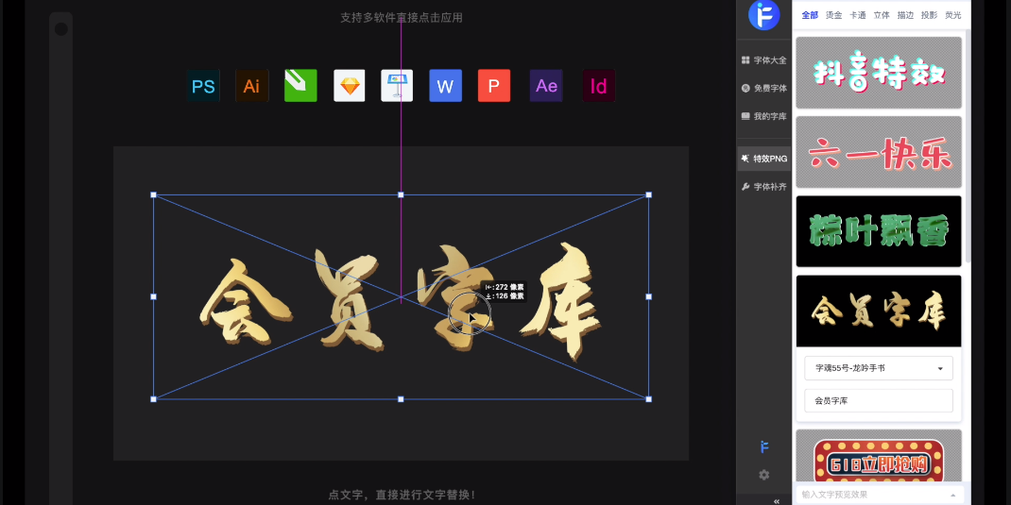Click the 支持多软件直接点击应用 caption
1011x505 pixels.
(401, 17)
